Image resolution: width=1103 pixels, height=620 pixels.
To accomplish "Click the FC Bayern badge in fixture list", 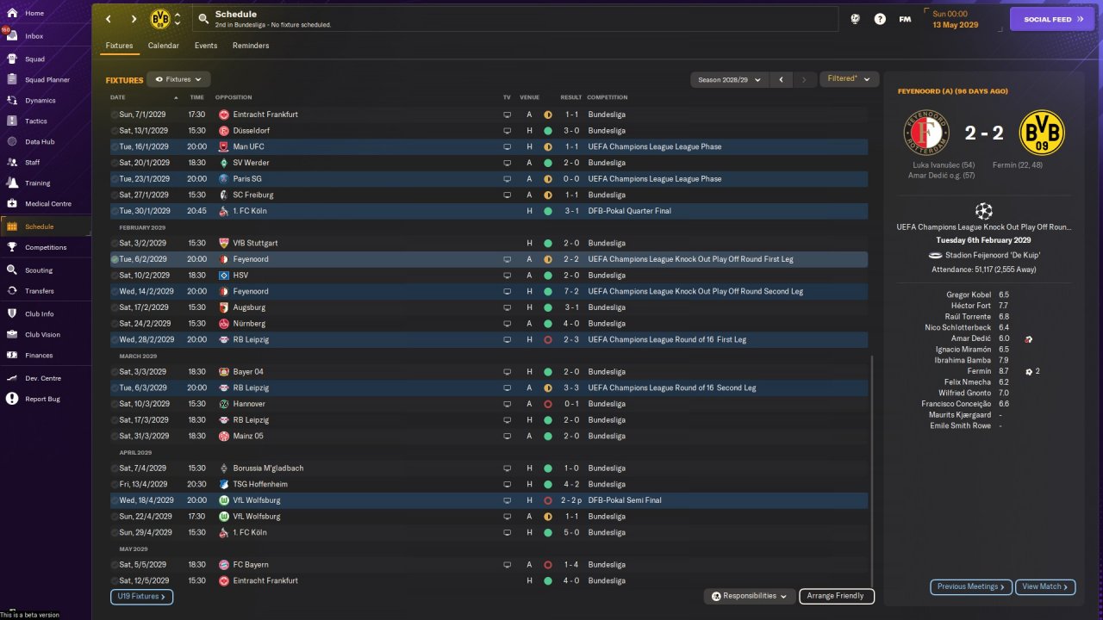I will point(223,565).
